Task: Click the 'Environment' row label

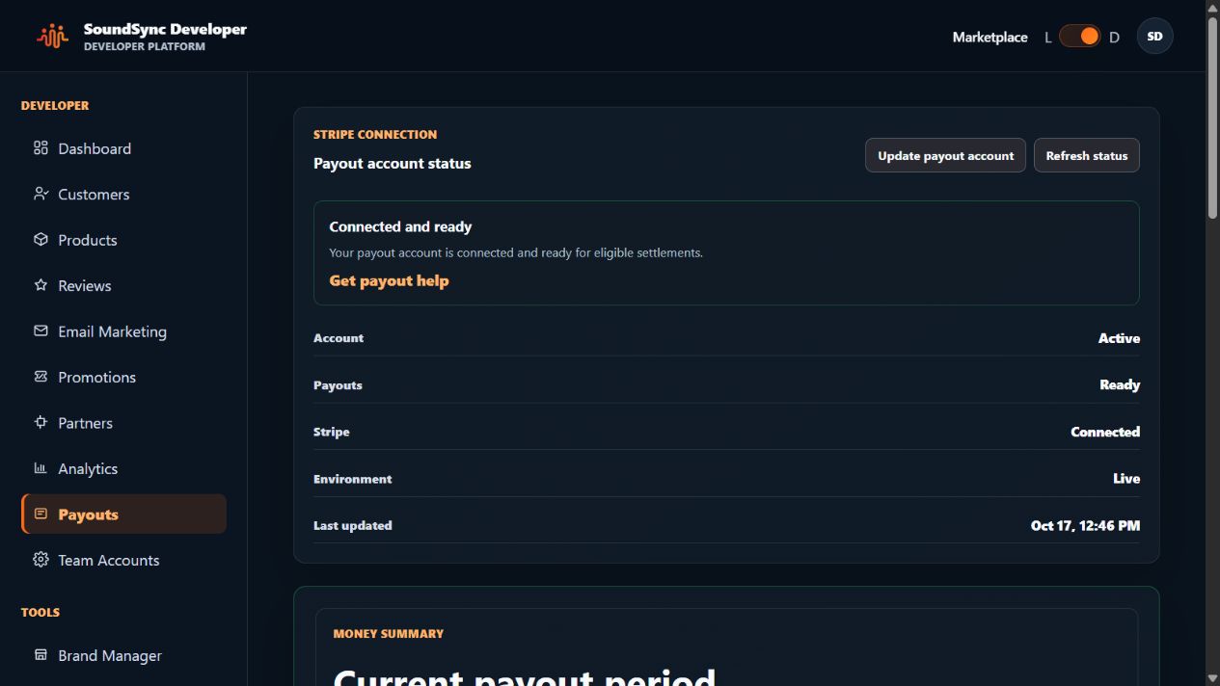Action: (x=353, y=479)
